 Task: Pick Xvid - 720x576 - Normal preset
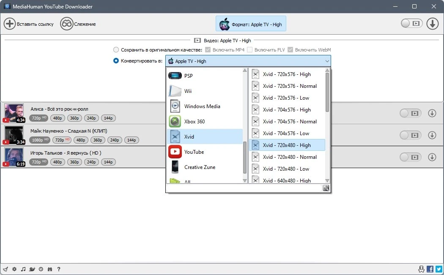pos(287,86)
